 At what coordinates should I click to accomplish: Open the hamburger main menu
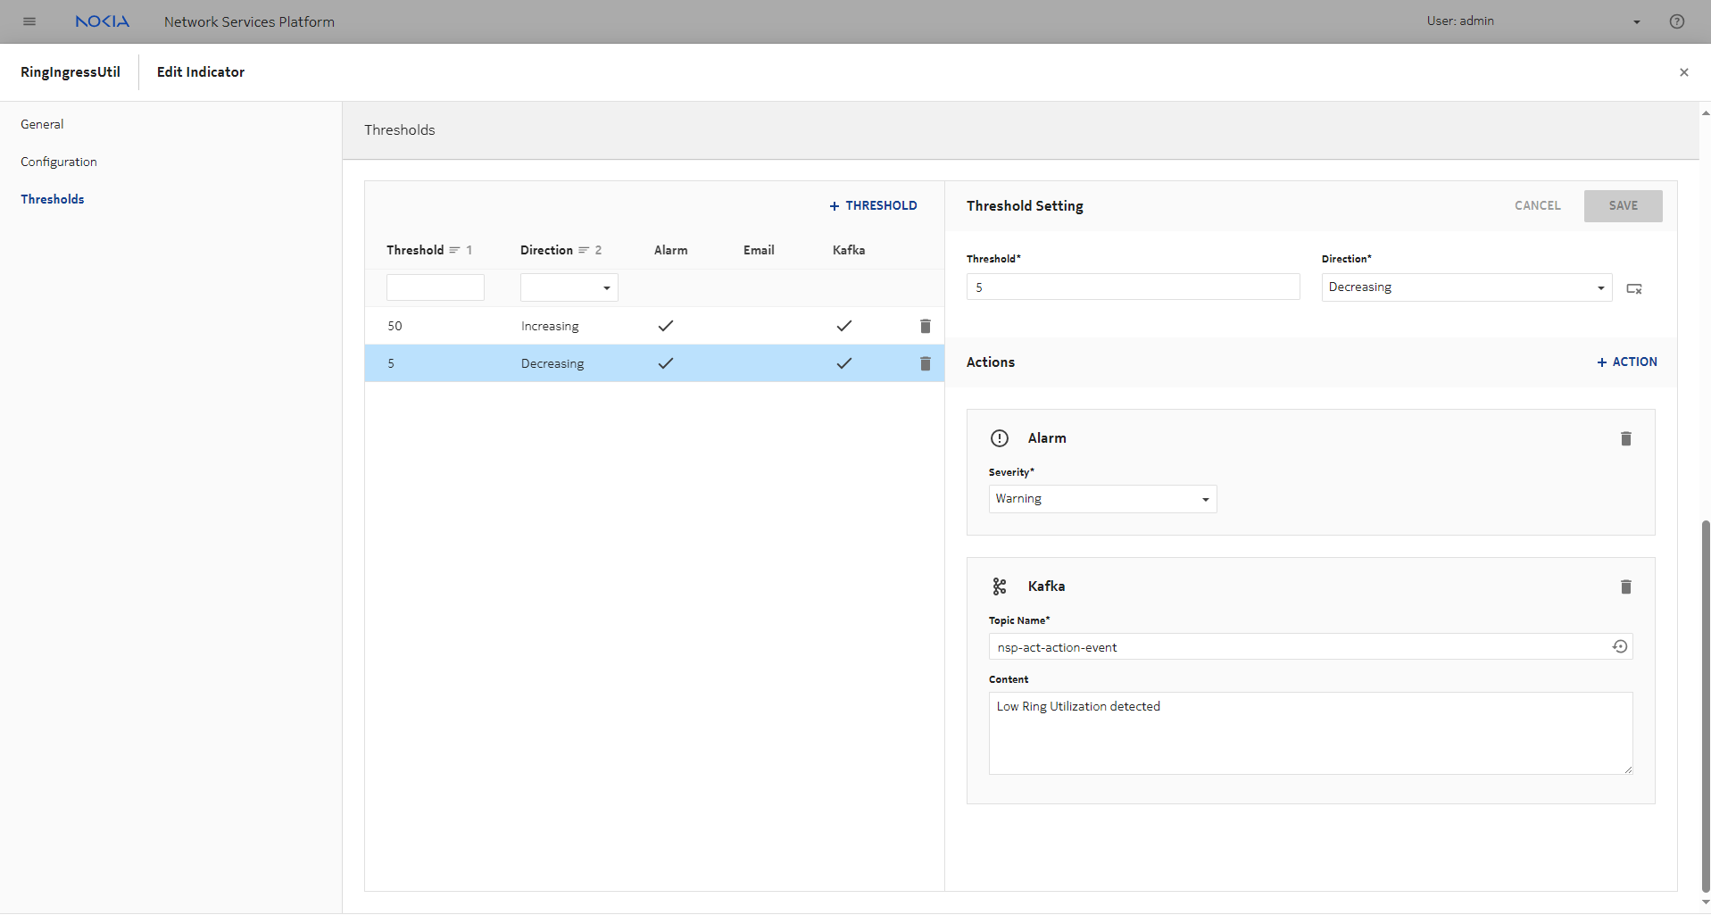pyautogui.click(x=29, y=21)
